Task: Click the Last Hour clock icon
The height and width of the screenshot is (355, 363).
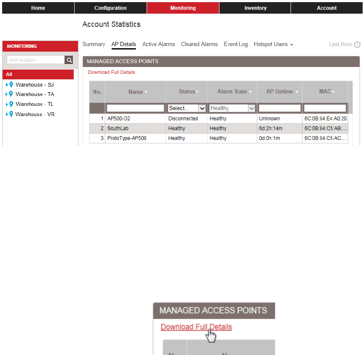Action: tap(357, 44)
